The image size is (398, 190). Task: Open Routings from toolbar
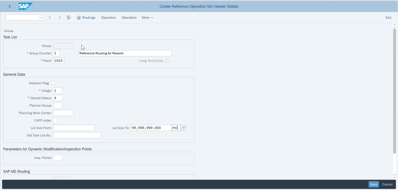[86, 17]
